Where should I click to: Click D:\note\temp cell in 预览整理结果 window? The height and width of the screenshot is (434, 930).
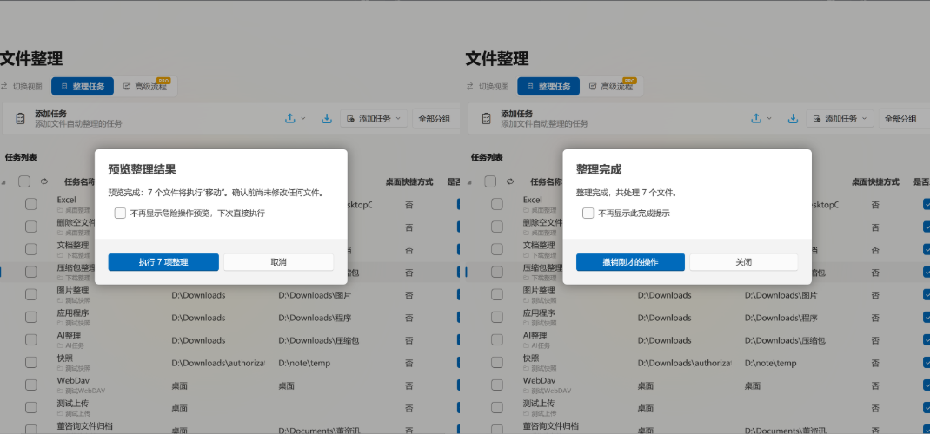(x=304, y=363)
